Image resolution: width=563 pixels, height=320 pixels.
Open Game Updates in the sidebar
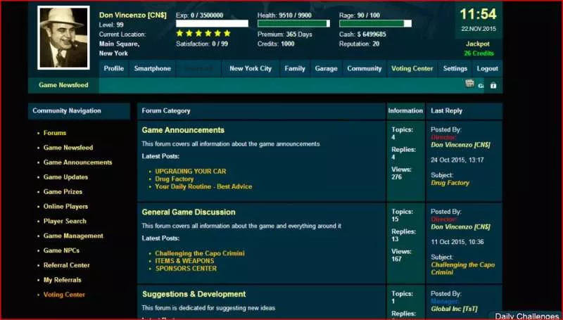tap(65, 177)
